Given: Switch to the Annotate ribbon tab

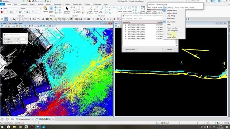Looking at the screenshot, I should (24, 4).
